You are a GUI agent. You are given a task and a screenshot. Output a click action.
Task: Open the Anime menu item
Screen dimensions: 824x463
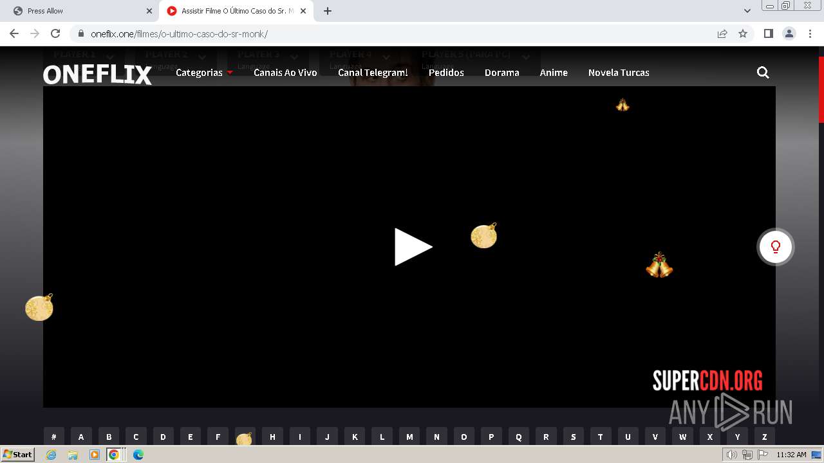[x=554, y=73]
